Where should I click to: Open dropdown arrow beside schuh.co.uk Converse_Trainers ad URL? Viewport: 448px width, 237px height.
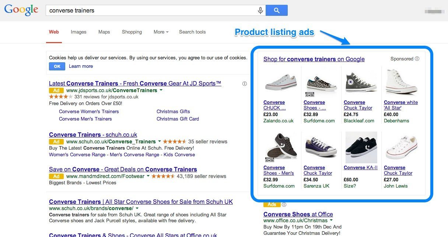160,142
